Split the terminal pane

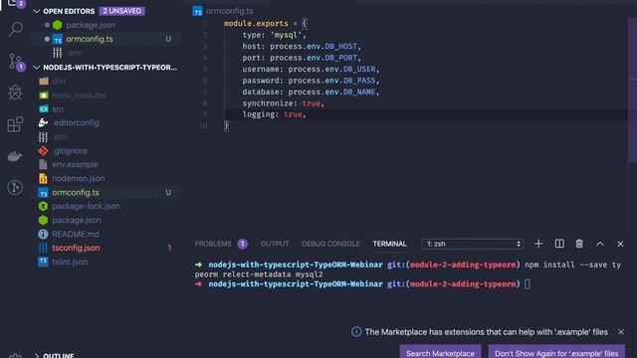tap(559, 244)
